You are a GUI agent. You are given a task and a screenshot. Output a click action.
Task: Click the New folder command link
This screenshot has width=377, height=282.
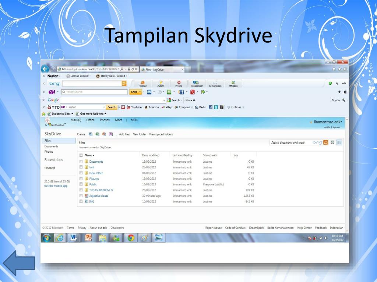(140, 134)
